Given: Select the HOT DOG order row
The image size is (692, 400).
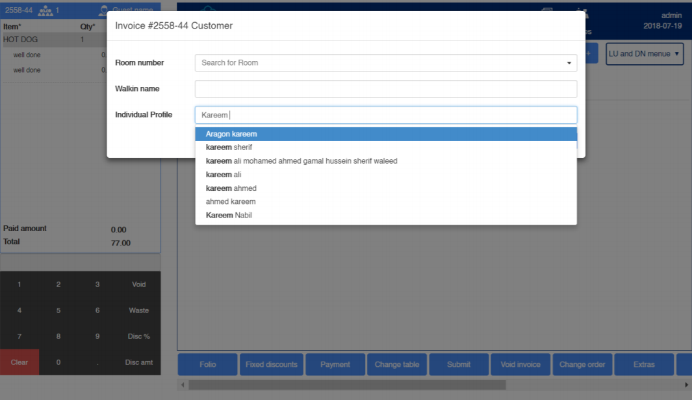Looking at the screenshot, I should click(x=53, y=40).
